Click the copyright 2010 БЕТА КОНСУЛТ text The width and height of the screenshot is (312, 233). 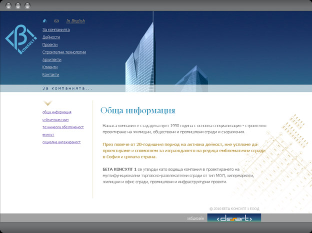(234, 209)
